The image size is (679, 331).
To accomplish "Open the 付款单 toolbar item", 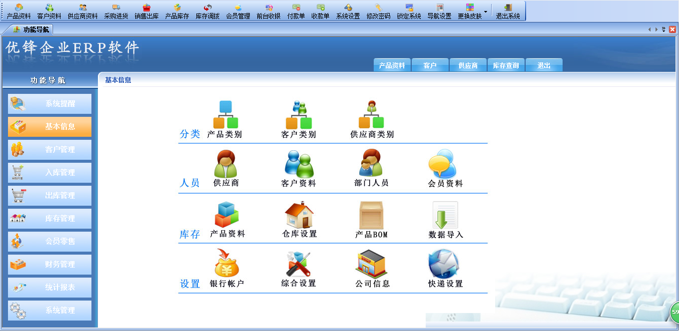I will tap(296, 11).
